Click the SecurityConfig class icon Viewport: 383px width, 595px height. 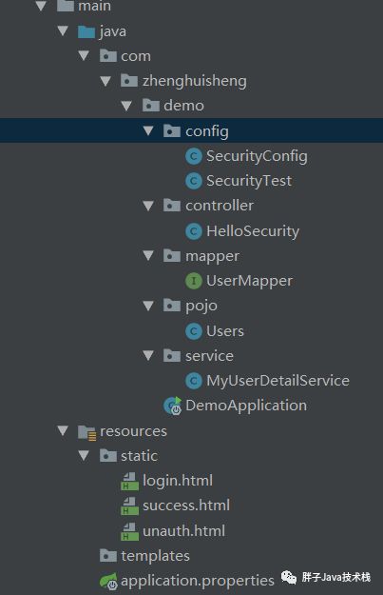(194, 156)
